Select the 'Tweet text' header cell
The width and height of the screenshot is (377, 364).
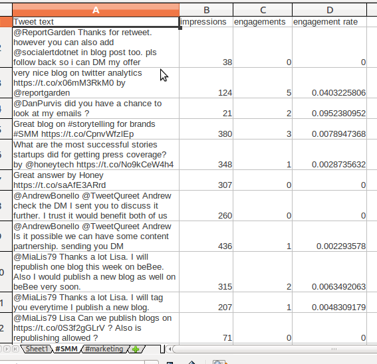tap(96, 22)
